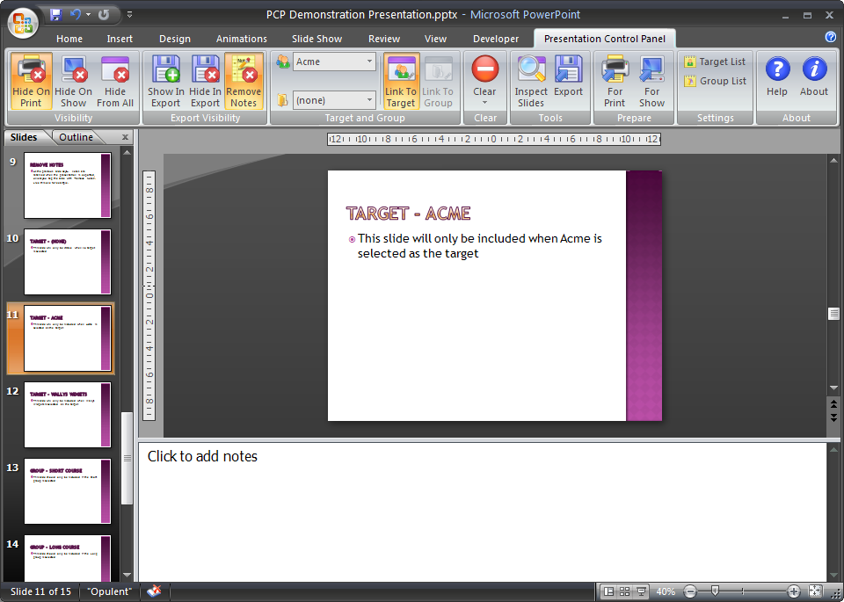This screenshot has width=844, height=602.
Task: Open the Target List settings
Action: 715,62
